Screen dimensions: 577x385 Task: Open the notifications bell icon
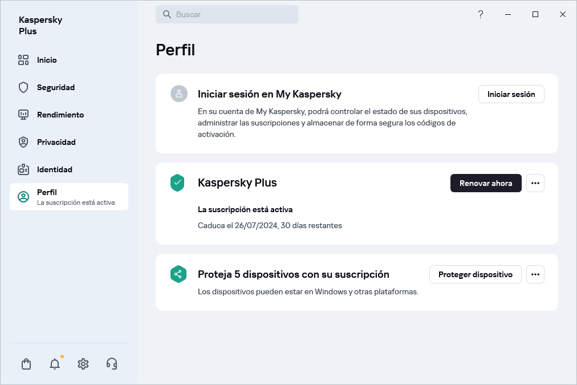pos(55,364)
